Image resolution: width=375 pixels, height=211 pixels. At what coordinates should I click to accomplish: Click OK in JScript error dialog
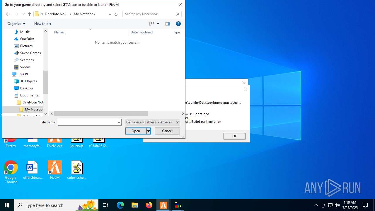pyautogui.click(x=234, y=136)
